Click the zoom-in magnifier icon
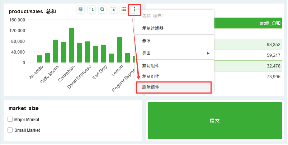 (x=102, y=10)
